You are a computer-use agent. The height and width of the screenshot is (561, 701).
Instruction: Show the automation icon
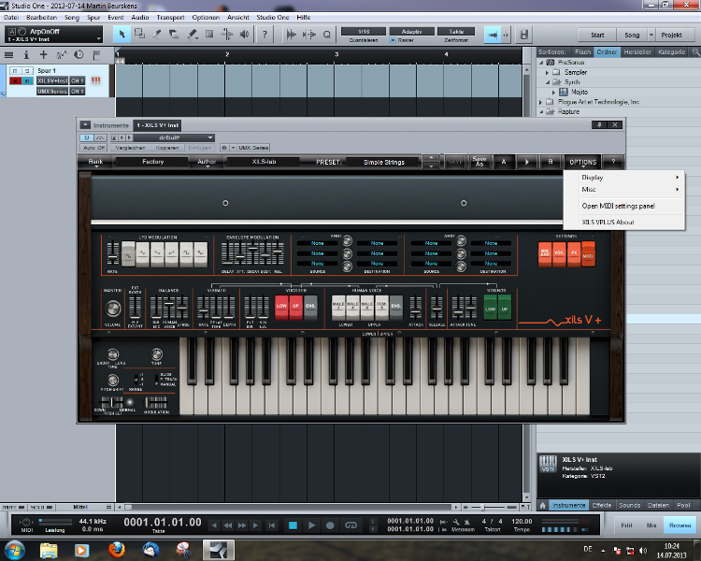point(62,55)
